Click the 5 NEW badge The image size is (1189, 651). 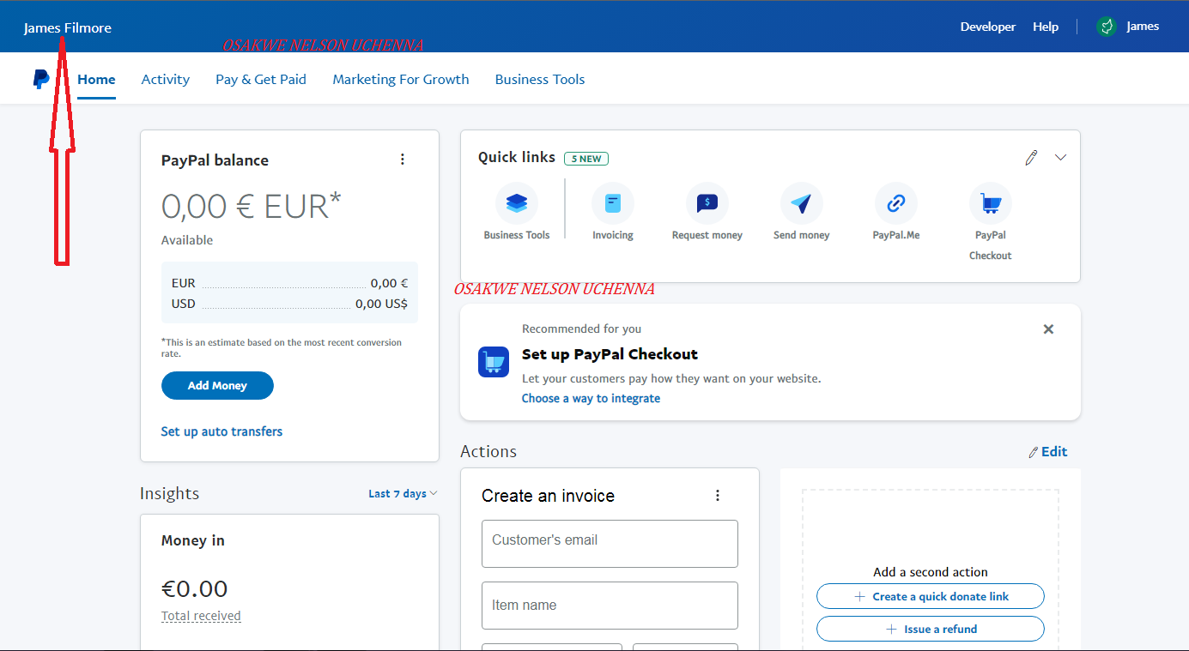pyautogui.click(x=586, y=159)
